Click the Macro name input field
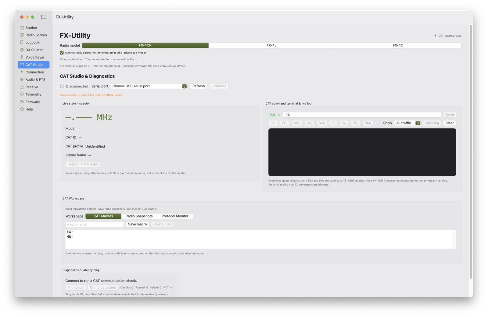This screenshot has width=488, height=317. (95, 224)
